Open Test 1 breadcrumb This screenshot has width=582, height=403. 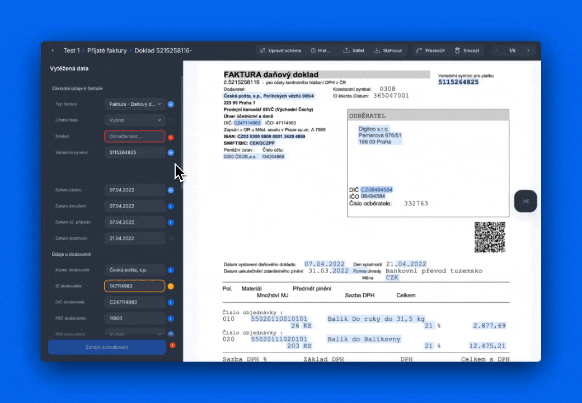(x=72, y=50)
